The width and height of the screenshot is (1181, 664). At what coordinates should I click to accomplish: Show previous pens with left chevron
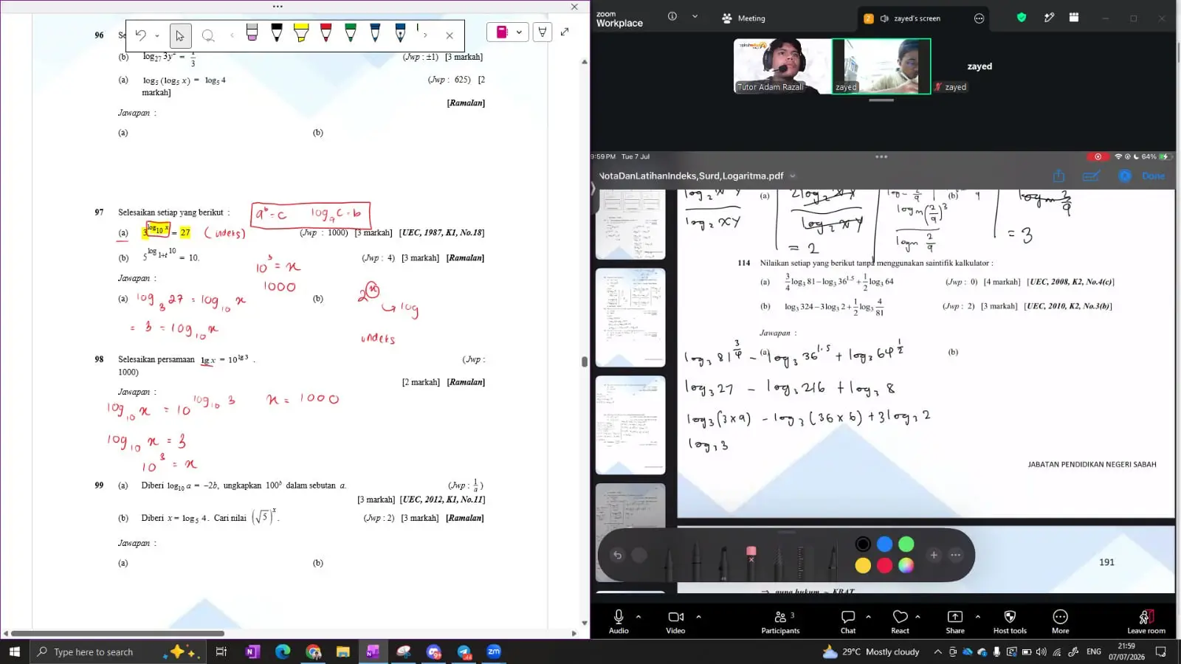coord(232,35)
